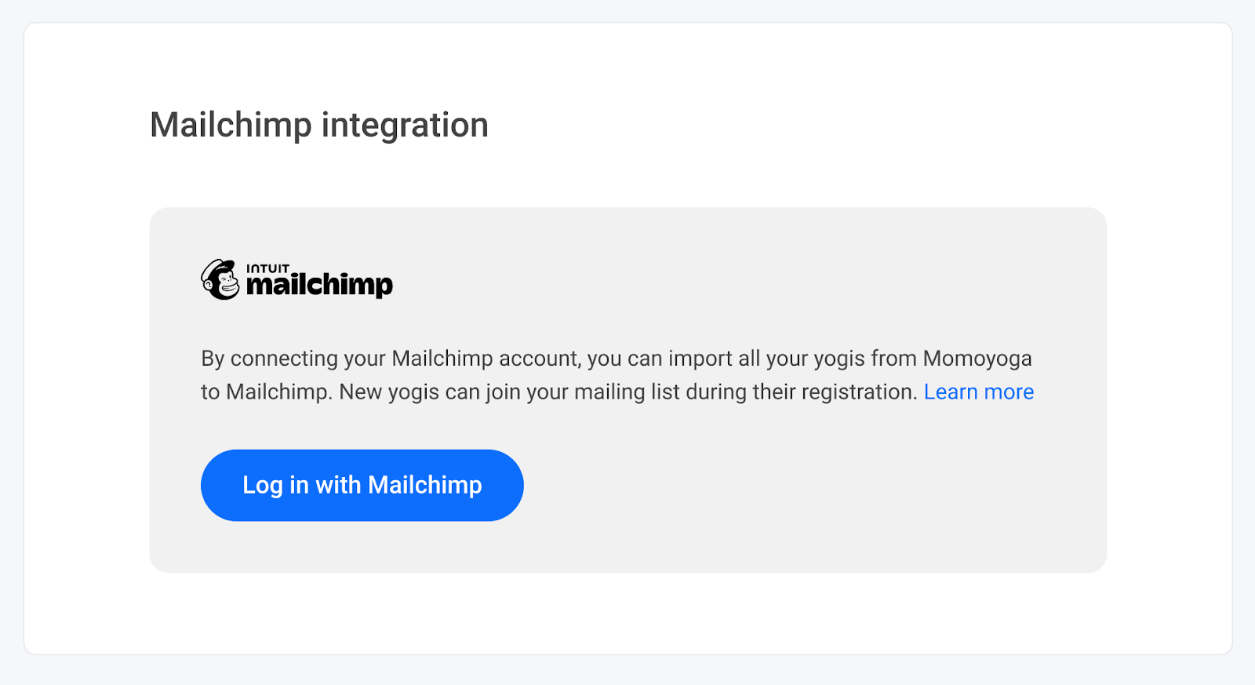Image resolution: width=1255 pixels, height=685 pixels.
Task: Log in with Mailchimp
Action: point(362,485)
